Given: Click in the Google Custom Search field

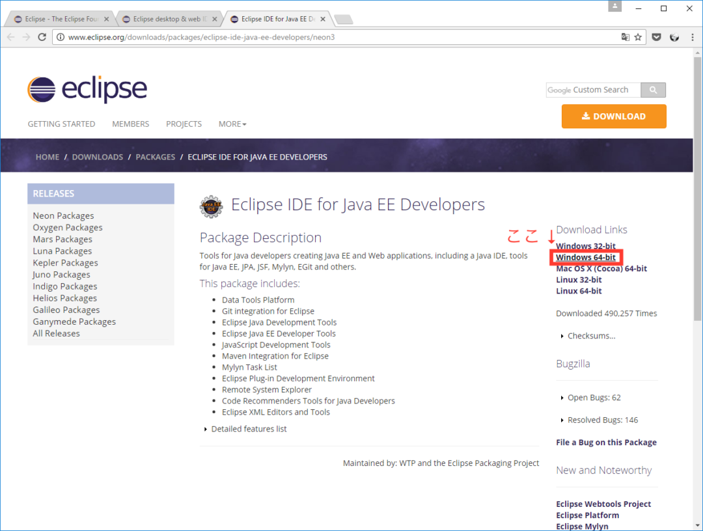Looking at the screenshot, I should pos(593,90).
